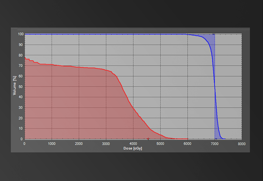
Task: Click the 50 label on volume axis
Action: [x=21, y=87]
